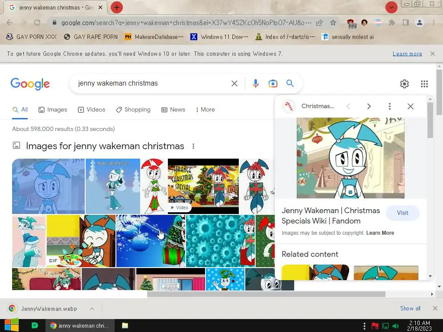The height and width of the screenshot is (332, 443).
Task: Open three-dot menu beside Images heading
Action: 193,146
